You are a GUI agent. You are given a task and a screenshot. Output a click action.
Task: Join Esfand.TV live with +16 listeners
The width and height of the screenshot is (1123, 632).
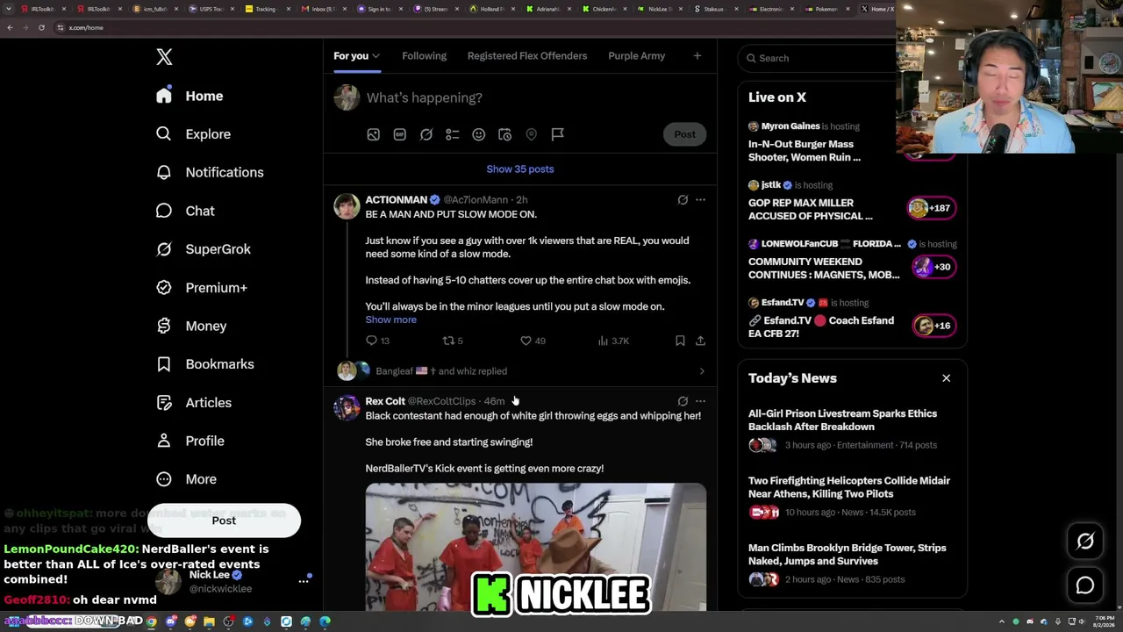(852, 318)
